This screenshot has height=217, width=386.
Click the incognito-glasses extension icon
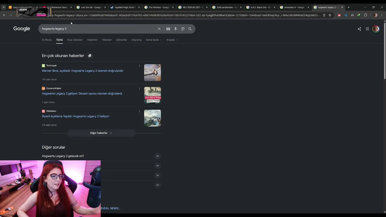coord(352,15)
